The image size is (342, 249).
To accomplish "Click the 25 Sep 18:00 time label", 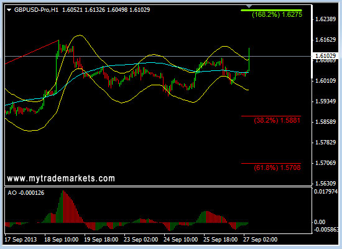I will tap(221, 240).
